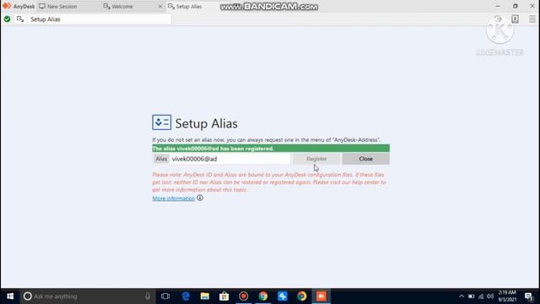Click the Close button in Setup Alias

click(x=365, y=159)
